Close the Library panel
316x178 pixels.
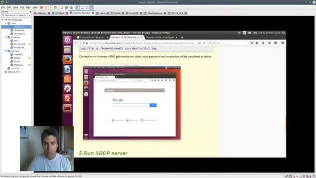click(x=31, y=12)
